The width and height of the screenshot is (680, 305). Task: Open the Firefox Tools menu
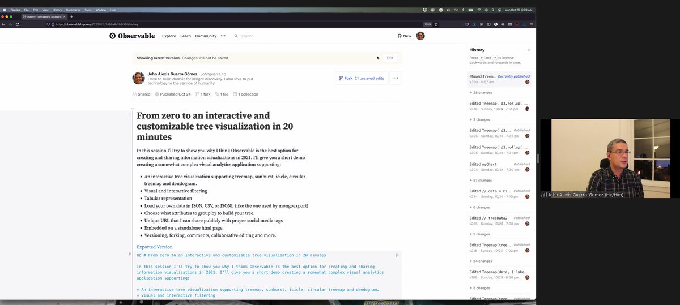point(88,10)
